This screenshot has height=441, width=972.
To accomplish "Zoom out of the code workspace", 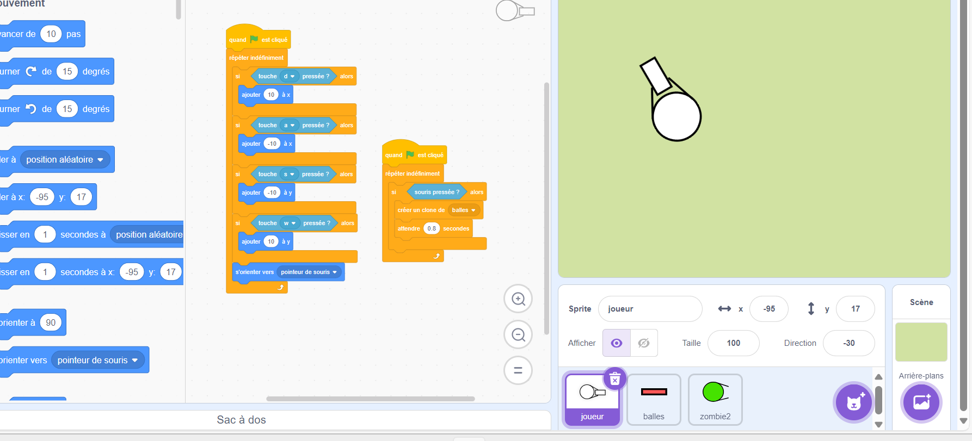I will pyautogui.click(x=518, y=335).
